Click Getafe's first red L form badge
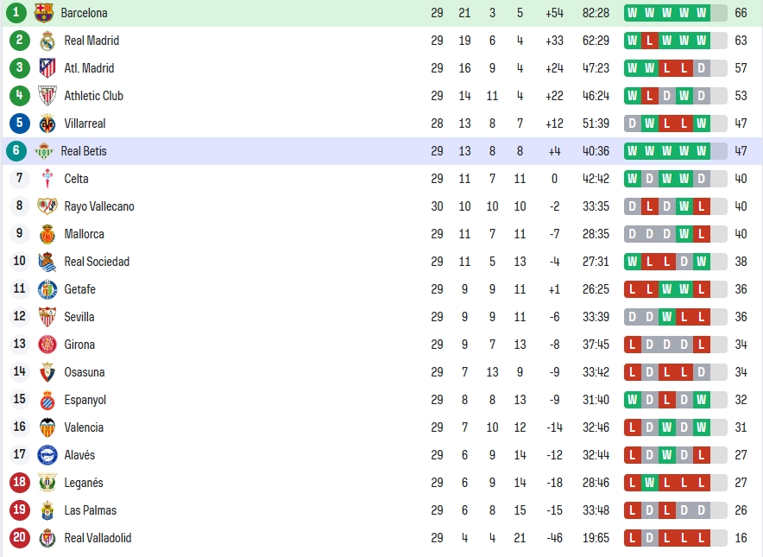 click(x=632, y=289)
